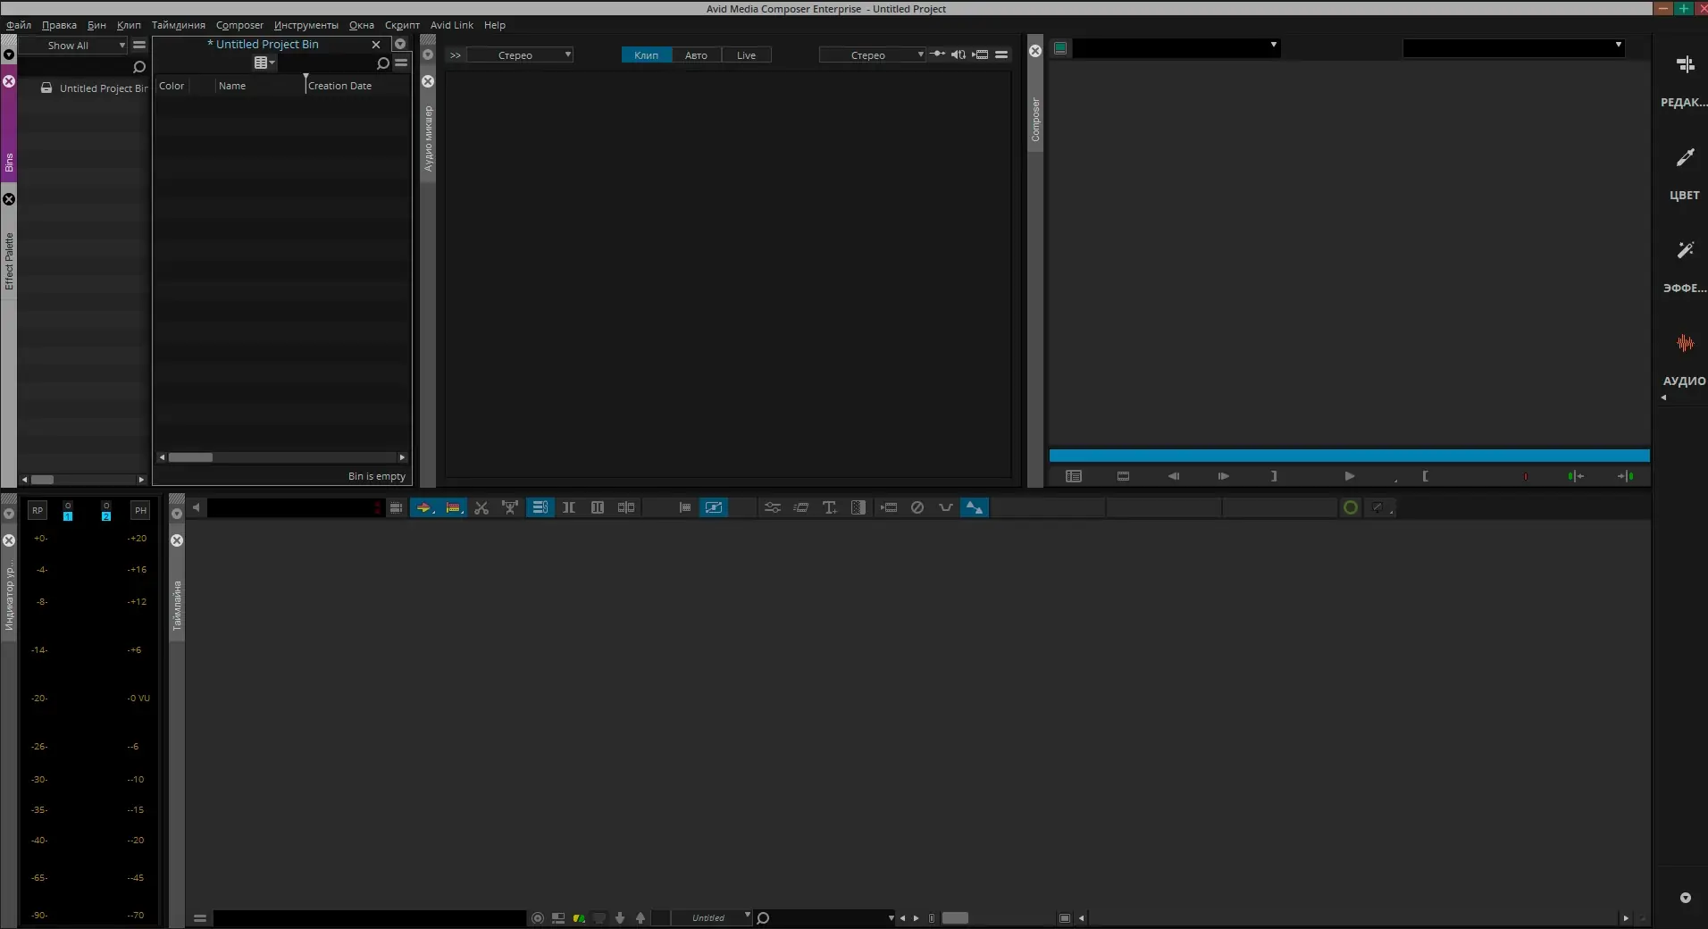The height and width of the screenshot is (929, 1708).
Task: Open record sequence name dropdown in Composer
Action: (1513, 47)
